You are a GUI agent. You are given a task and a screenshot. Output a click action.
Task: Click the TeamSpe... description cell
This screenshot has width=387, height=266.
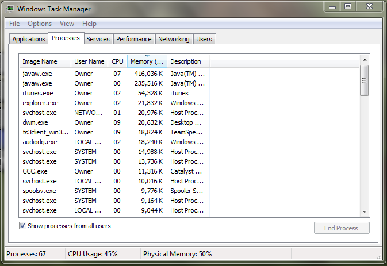(x=186, y=132)
